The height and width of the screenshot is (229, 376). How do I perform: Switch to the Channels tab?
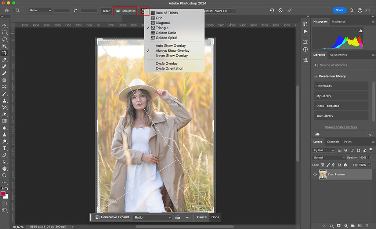pyautogui.click(x=333, y=141)
